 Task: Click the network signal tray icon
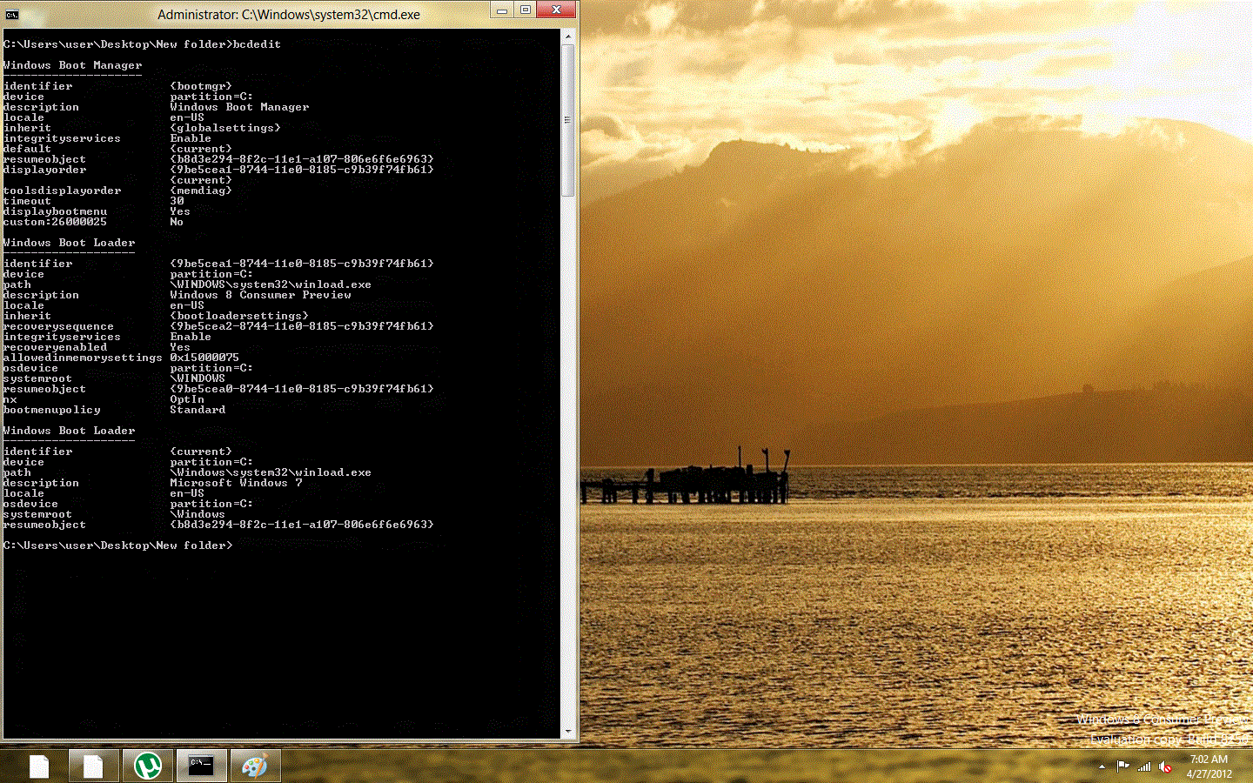1144,766
